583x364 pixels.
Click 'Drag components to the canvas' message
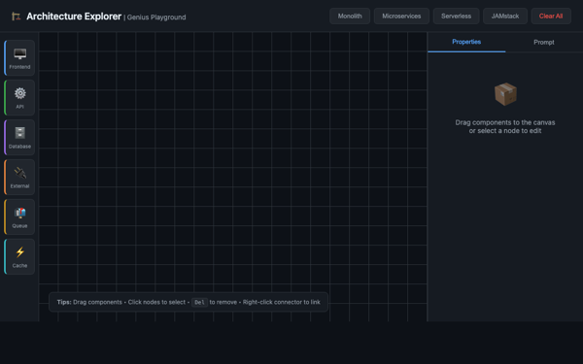(x=505, y=122)
